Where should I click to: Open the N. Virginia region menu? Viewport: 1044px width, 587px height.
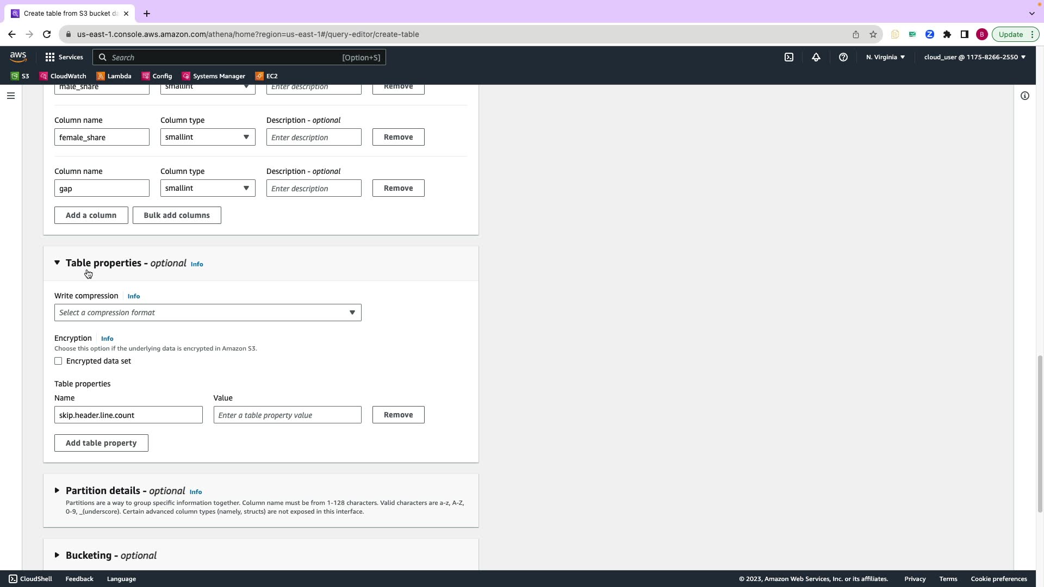(885, 57)
